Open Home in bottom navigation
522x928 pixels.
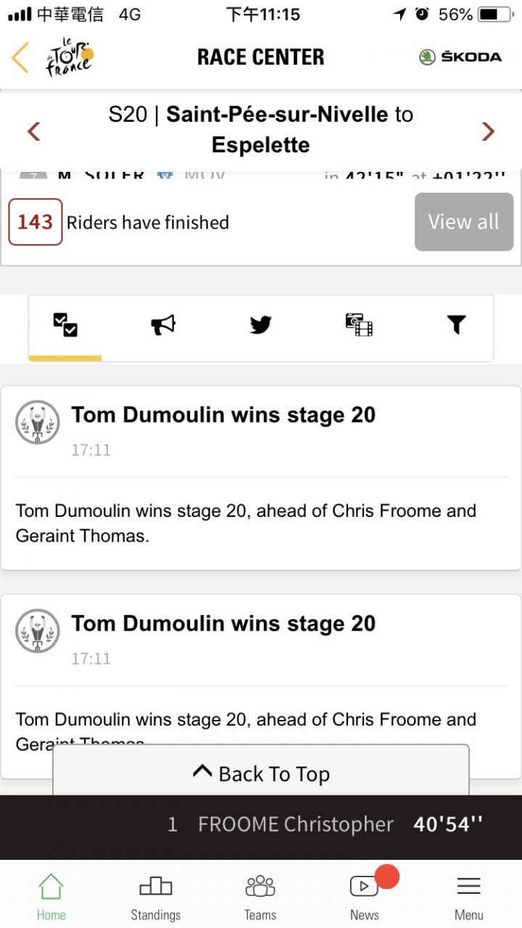pyautogui.click(x=51, y=896)
